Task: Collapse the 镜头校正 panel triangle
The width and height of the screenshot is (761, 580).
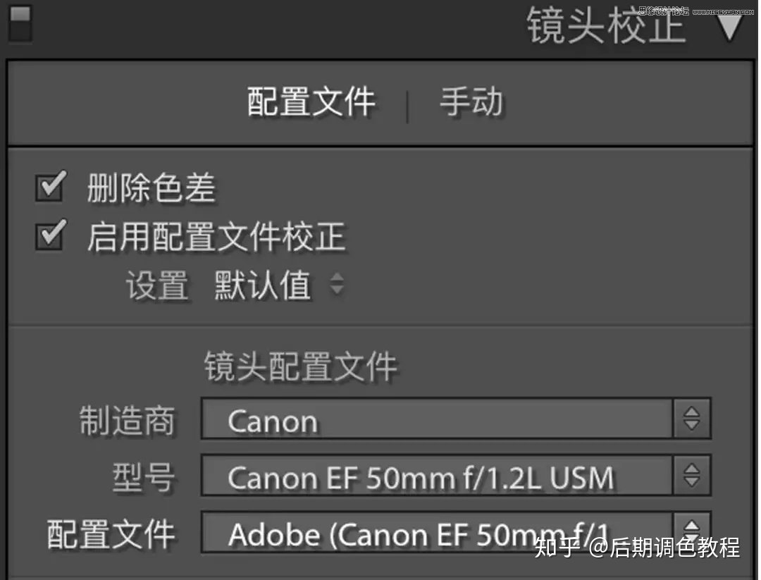Action: pos(730,27)
